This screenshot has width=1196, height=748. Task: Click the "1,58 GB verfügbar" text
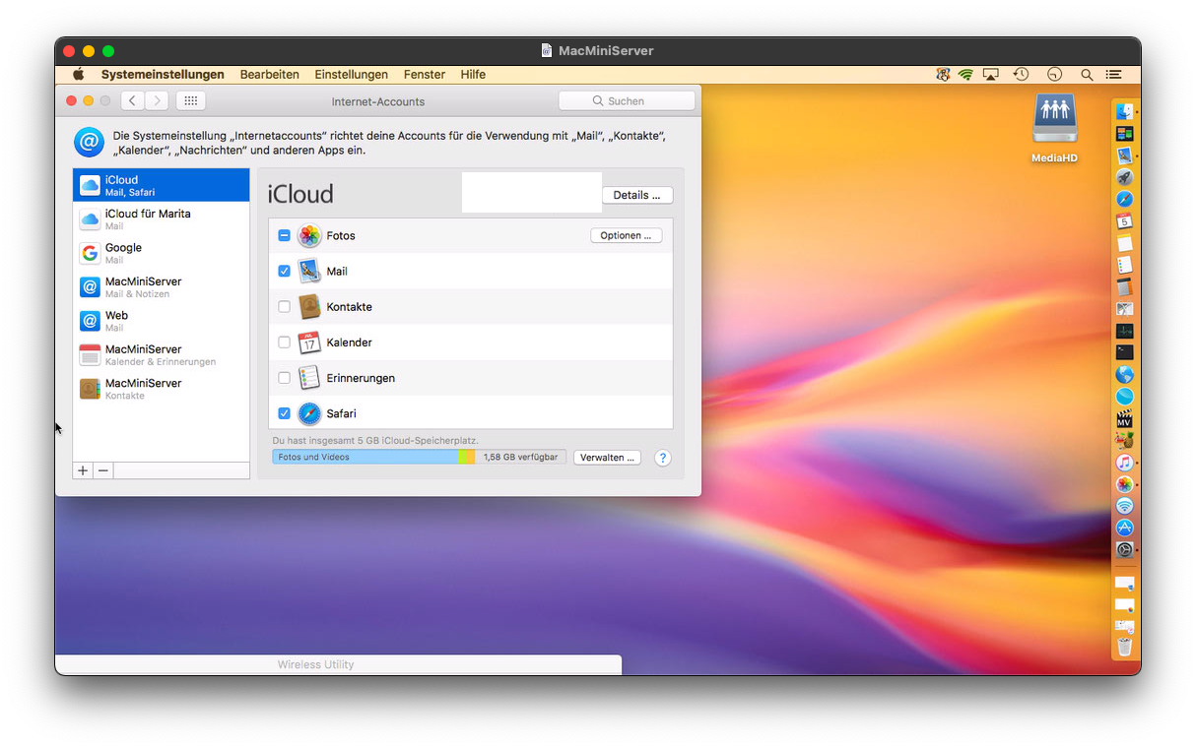[x=520, y=457]
